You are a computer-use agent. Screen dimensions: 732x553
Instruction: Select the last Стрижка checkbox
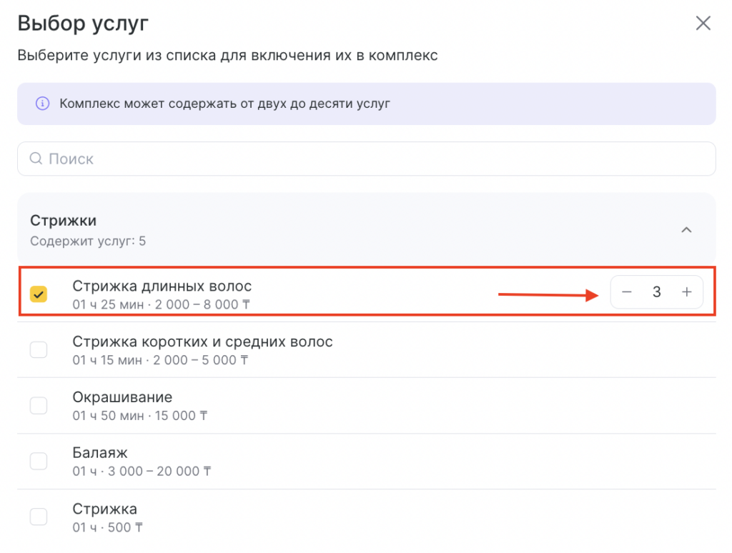(x=39, y=517)
